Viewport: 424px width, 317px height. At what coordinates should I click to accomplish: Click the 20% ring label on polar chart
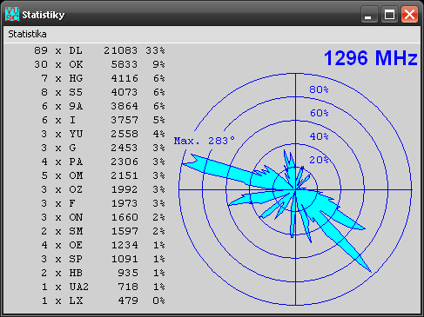click(x=319, y=160)
